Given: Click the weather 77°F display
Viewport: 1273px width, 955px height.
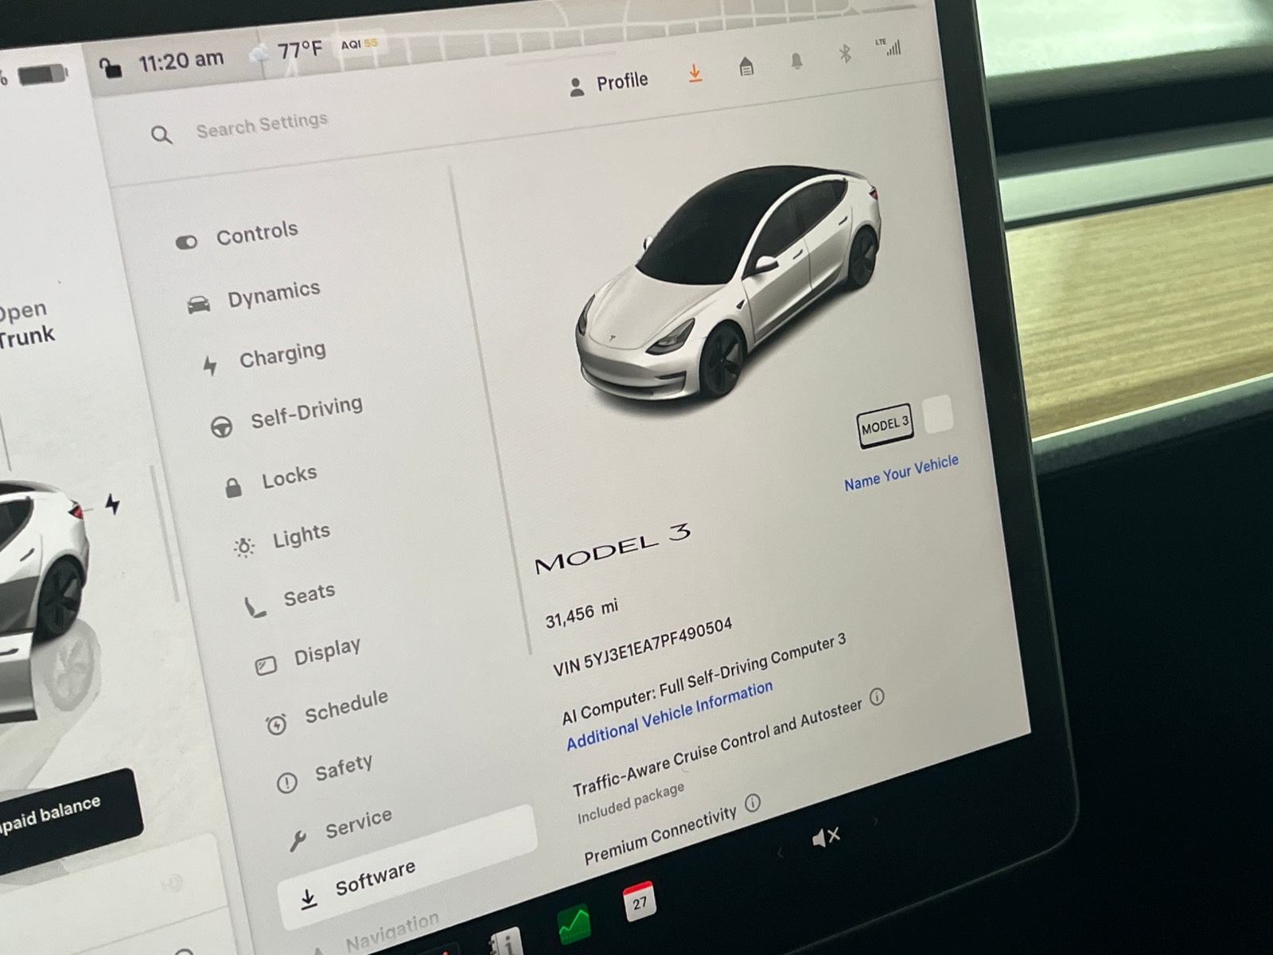Looking at the screenshot, I should [x=288, y=53].
